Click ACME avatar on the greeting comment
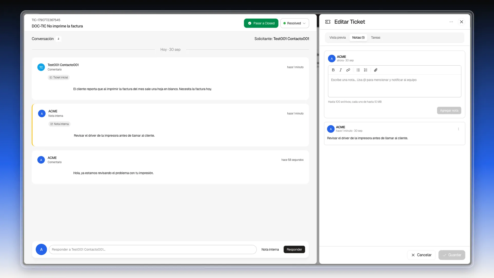 click(x=41, y=160)
